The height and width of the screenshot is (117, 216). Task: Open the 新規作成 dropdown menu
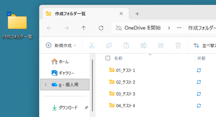[x=61, y=45]
